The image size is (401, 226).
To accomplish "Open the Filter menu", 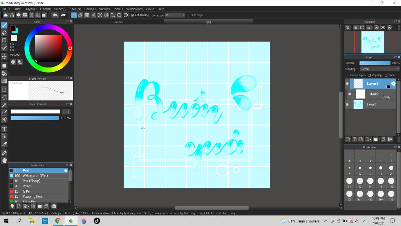I will pos(45,9).
